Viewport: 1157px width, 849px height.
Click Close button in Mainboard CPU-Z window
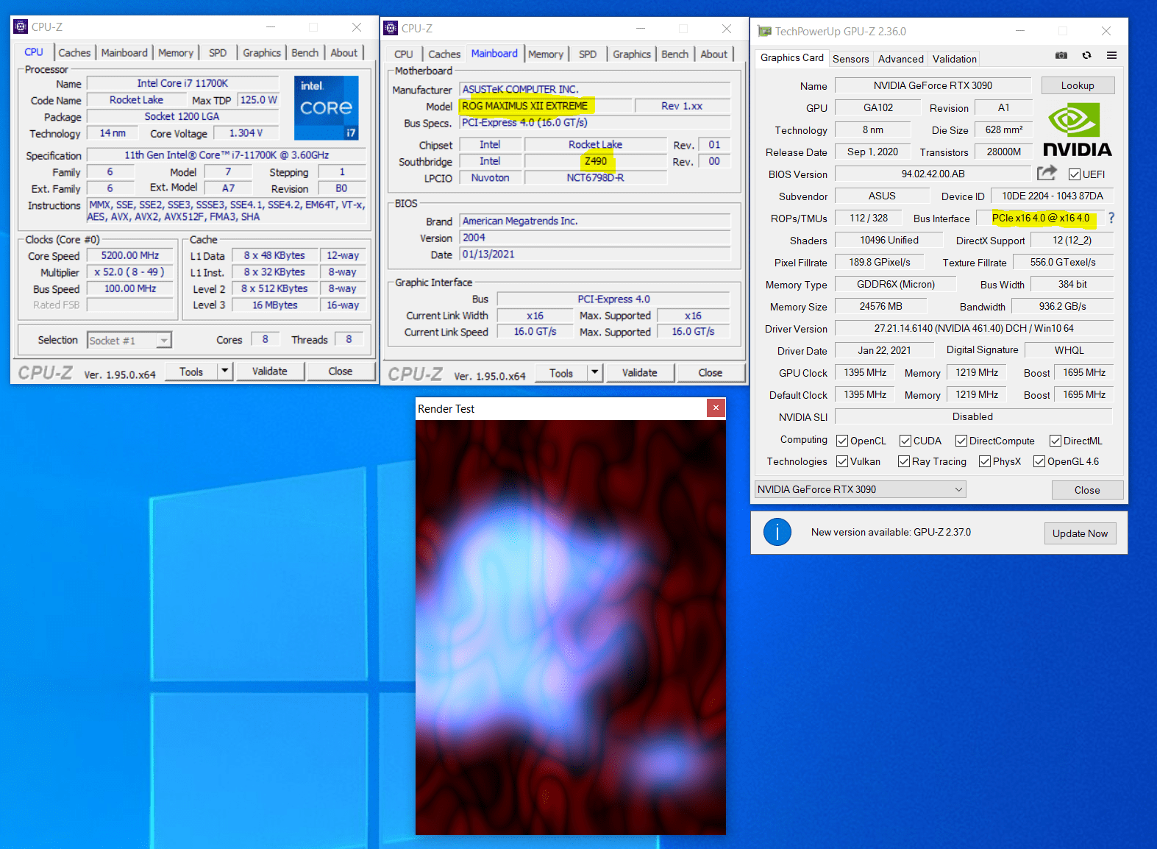pos(711,372)
